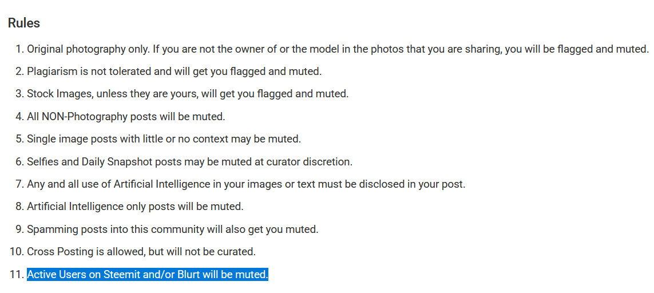Image resolution: width=654 pixels, height=293 pixels.
Task: Click the single image posts rule
Action: coord(164,139)
